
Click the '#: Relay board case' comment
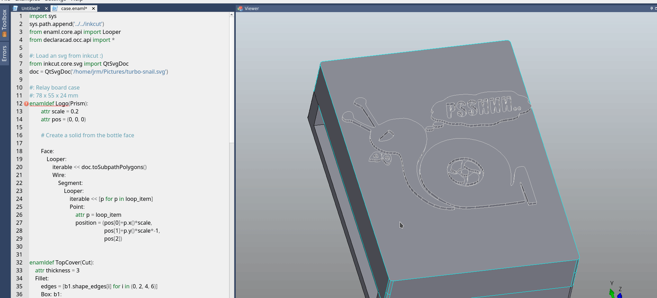[x=54, y=87]
